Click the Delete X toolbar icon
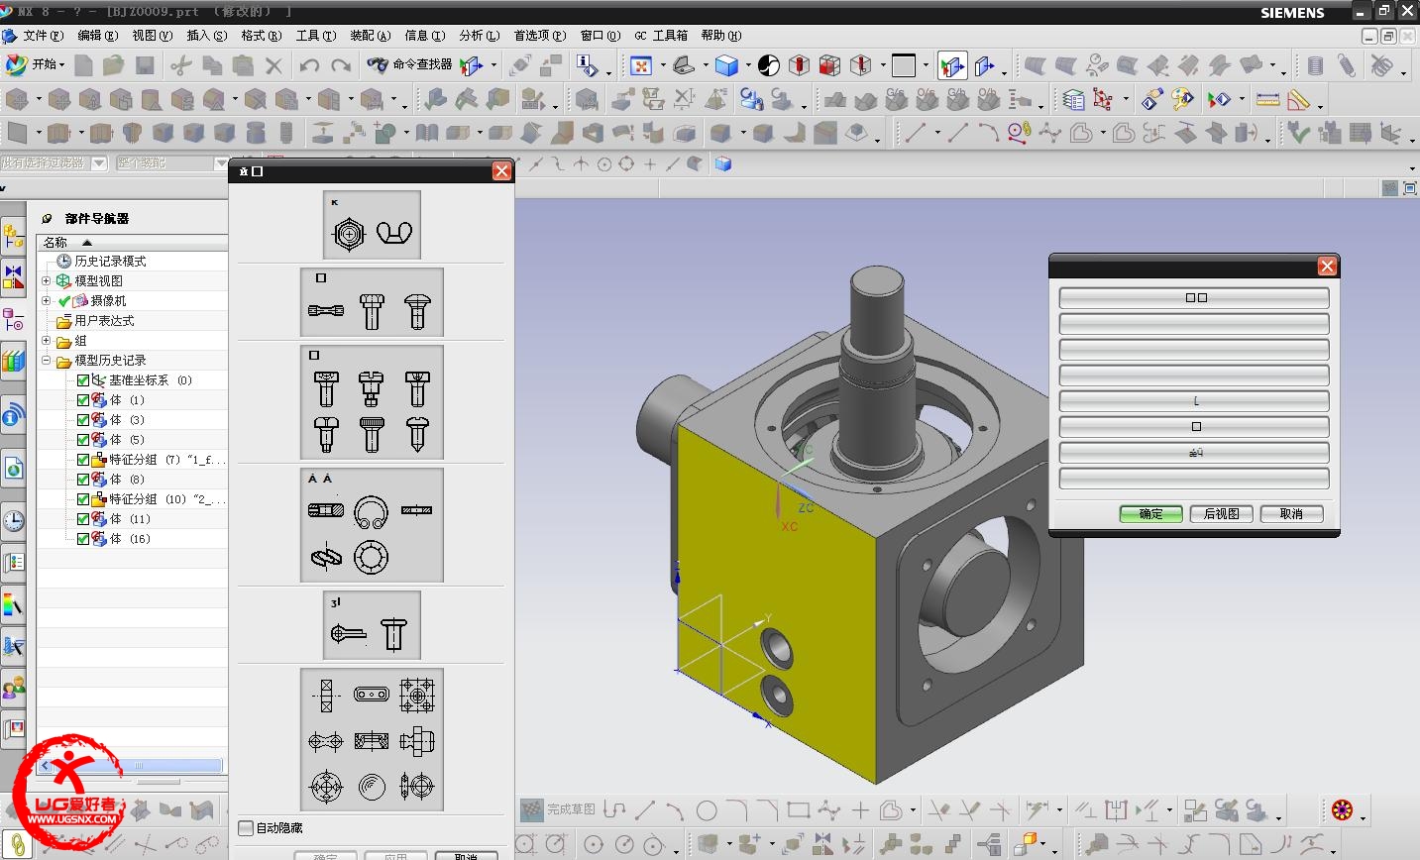The height and width of the screenshot is (860, 1420). [x=273, y=66]
